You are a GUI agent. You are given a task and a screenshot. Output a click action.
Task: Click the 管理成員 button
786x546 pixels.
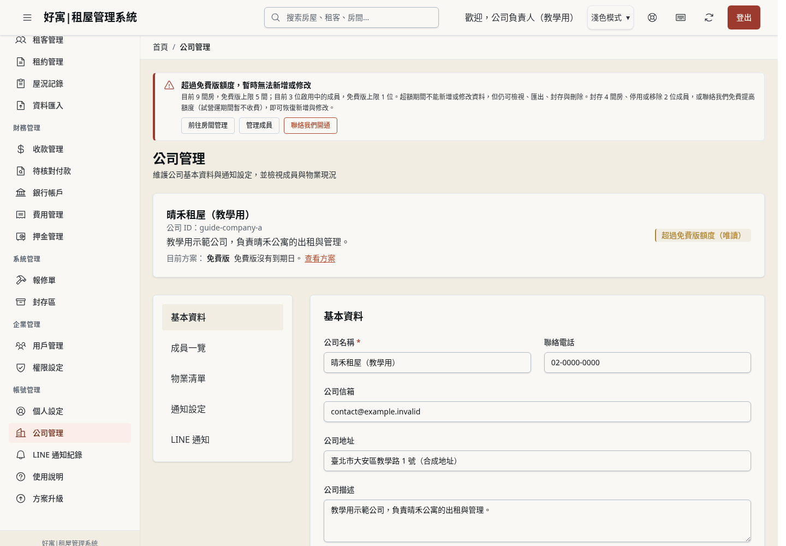pyautogui.click(x=259, y=126)
